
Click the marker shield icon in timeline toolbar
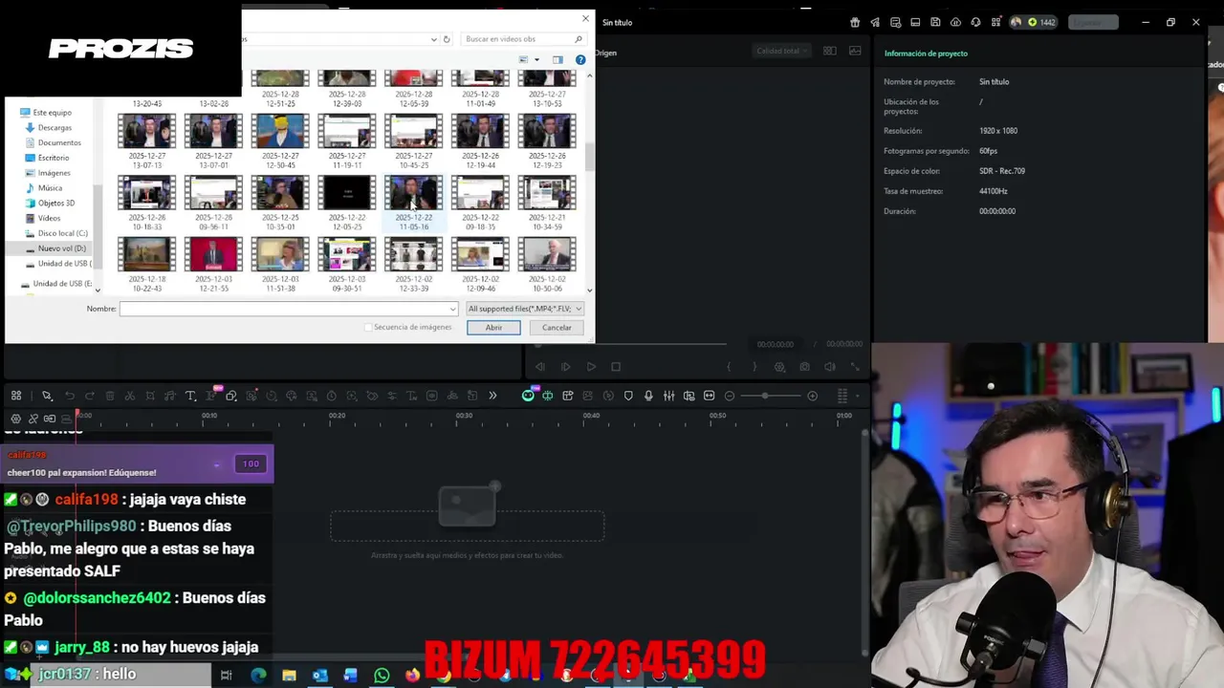(x=628, y=396)
